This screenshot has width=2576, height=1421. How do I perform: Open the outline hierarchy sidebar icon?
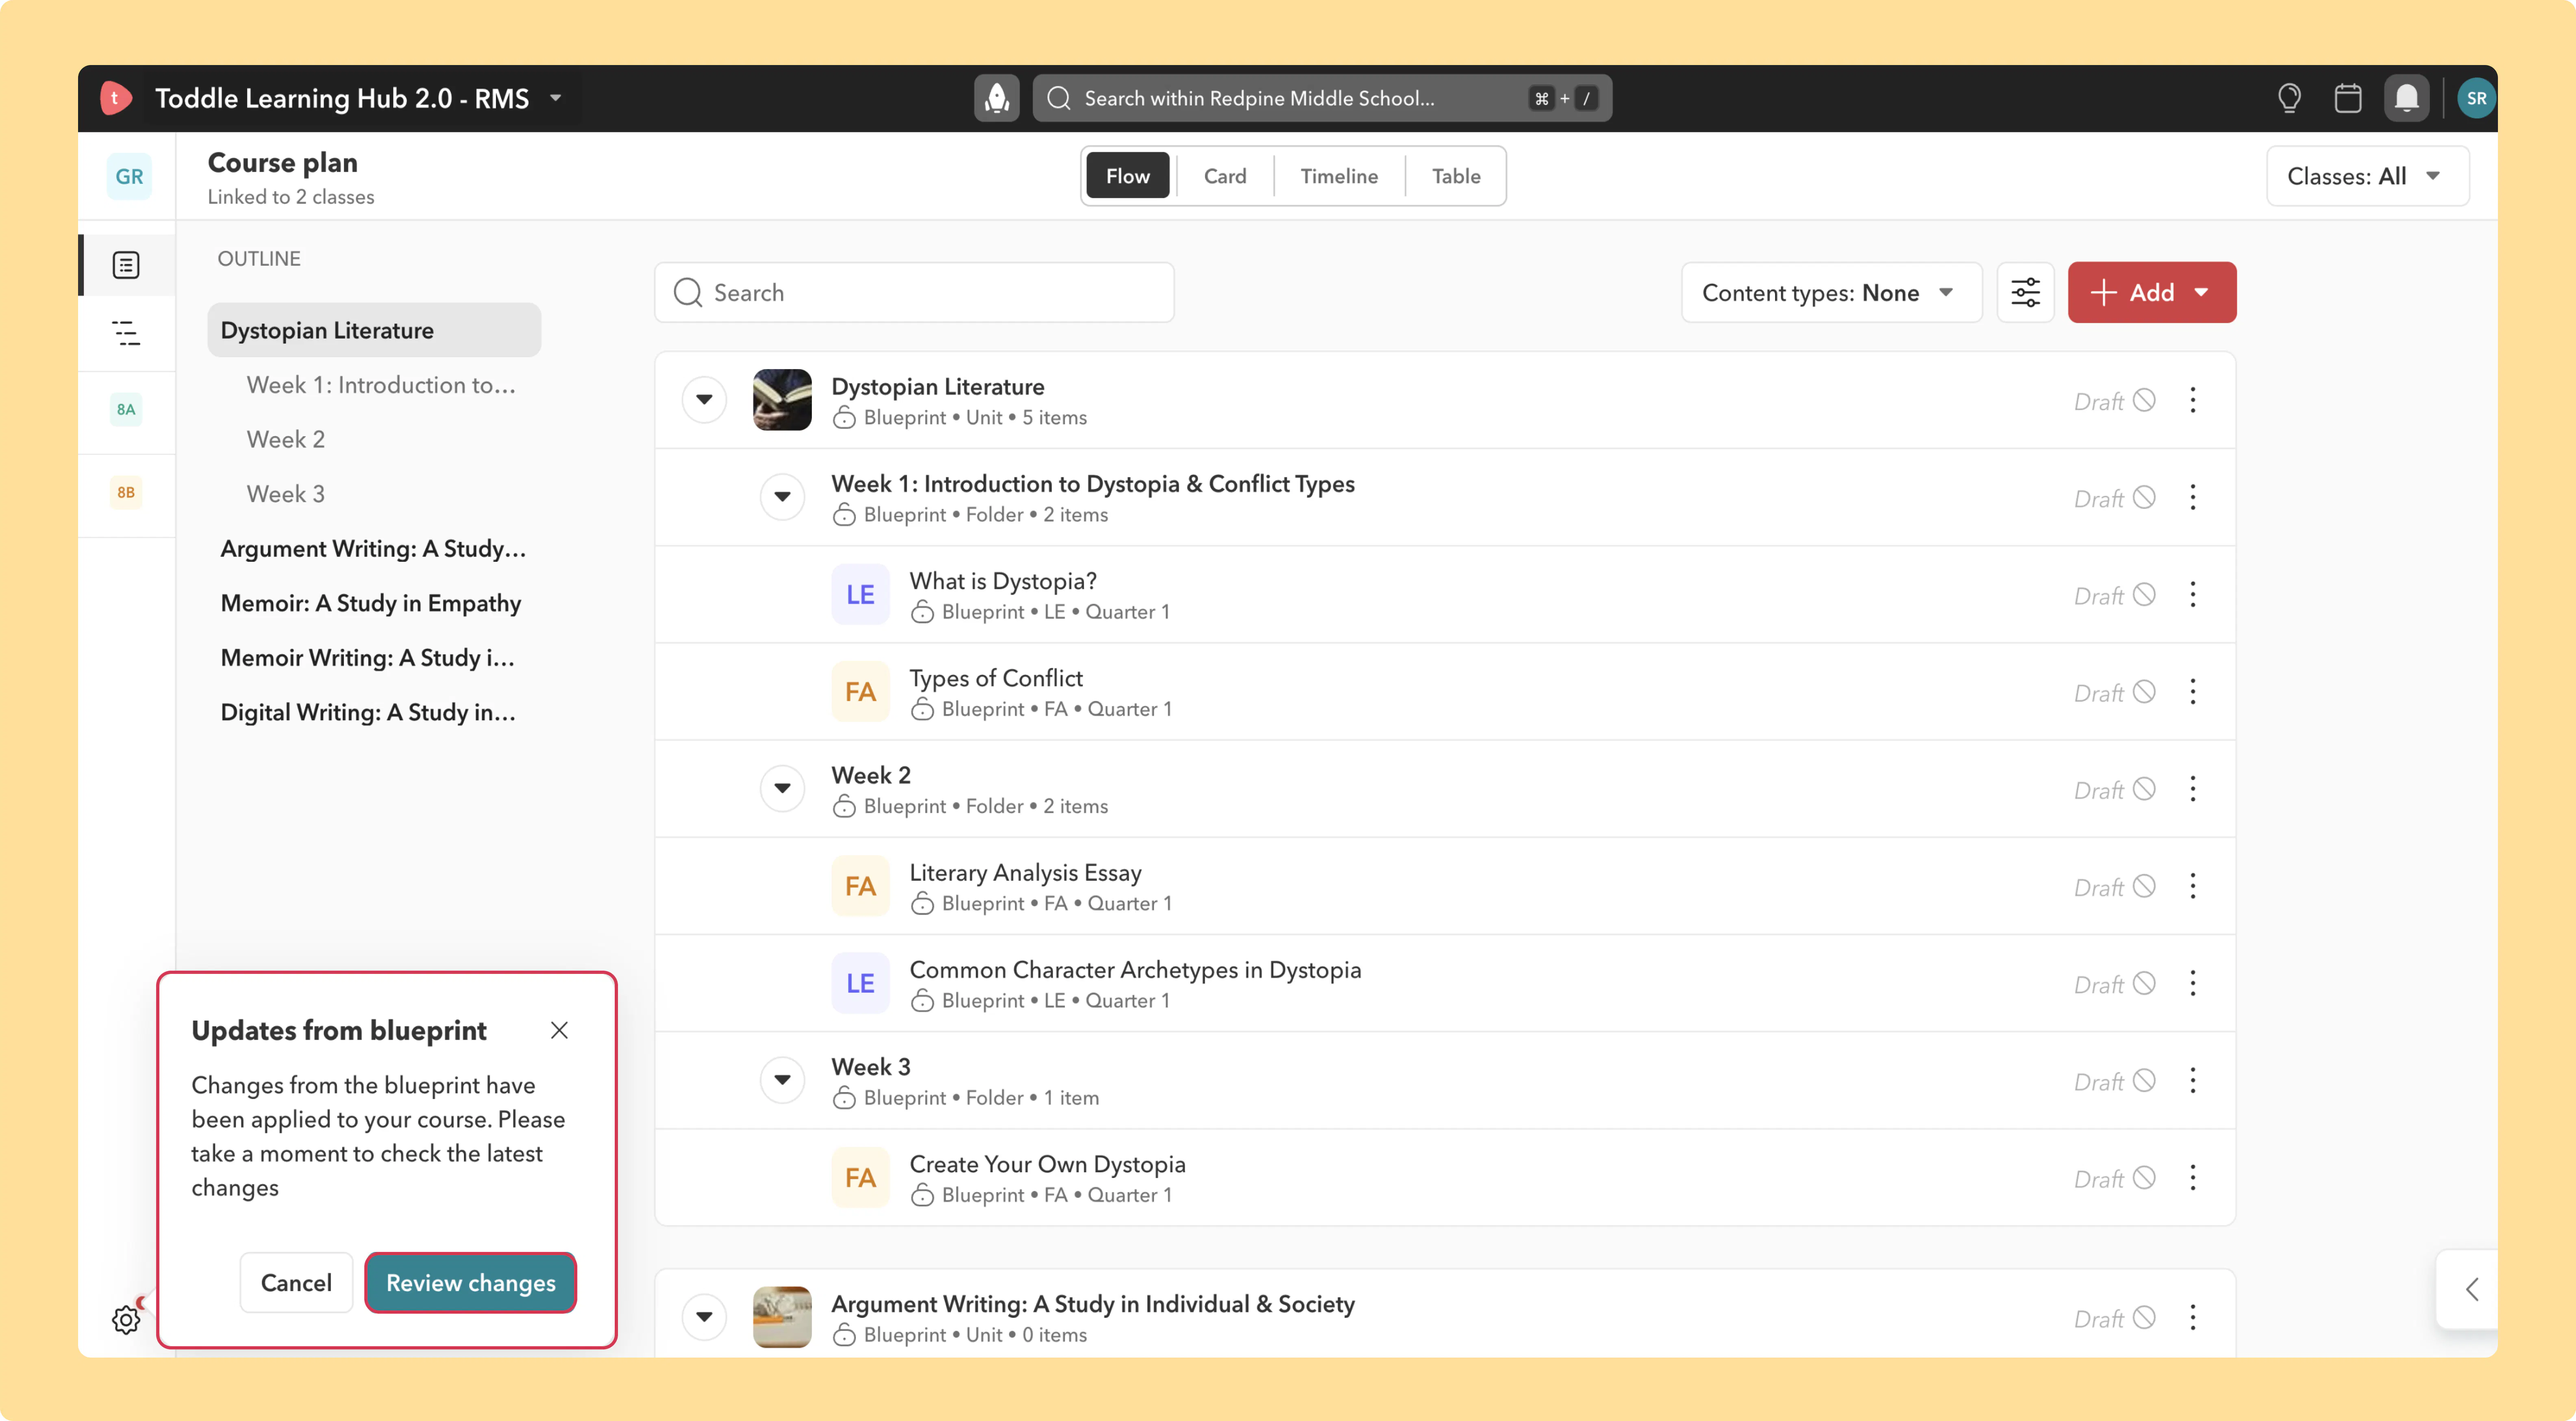point(126,333)
